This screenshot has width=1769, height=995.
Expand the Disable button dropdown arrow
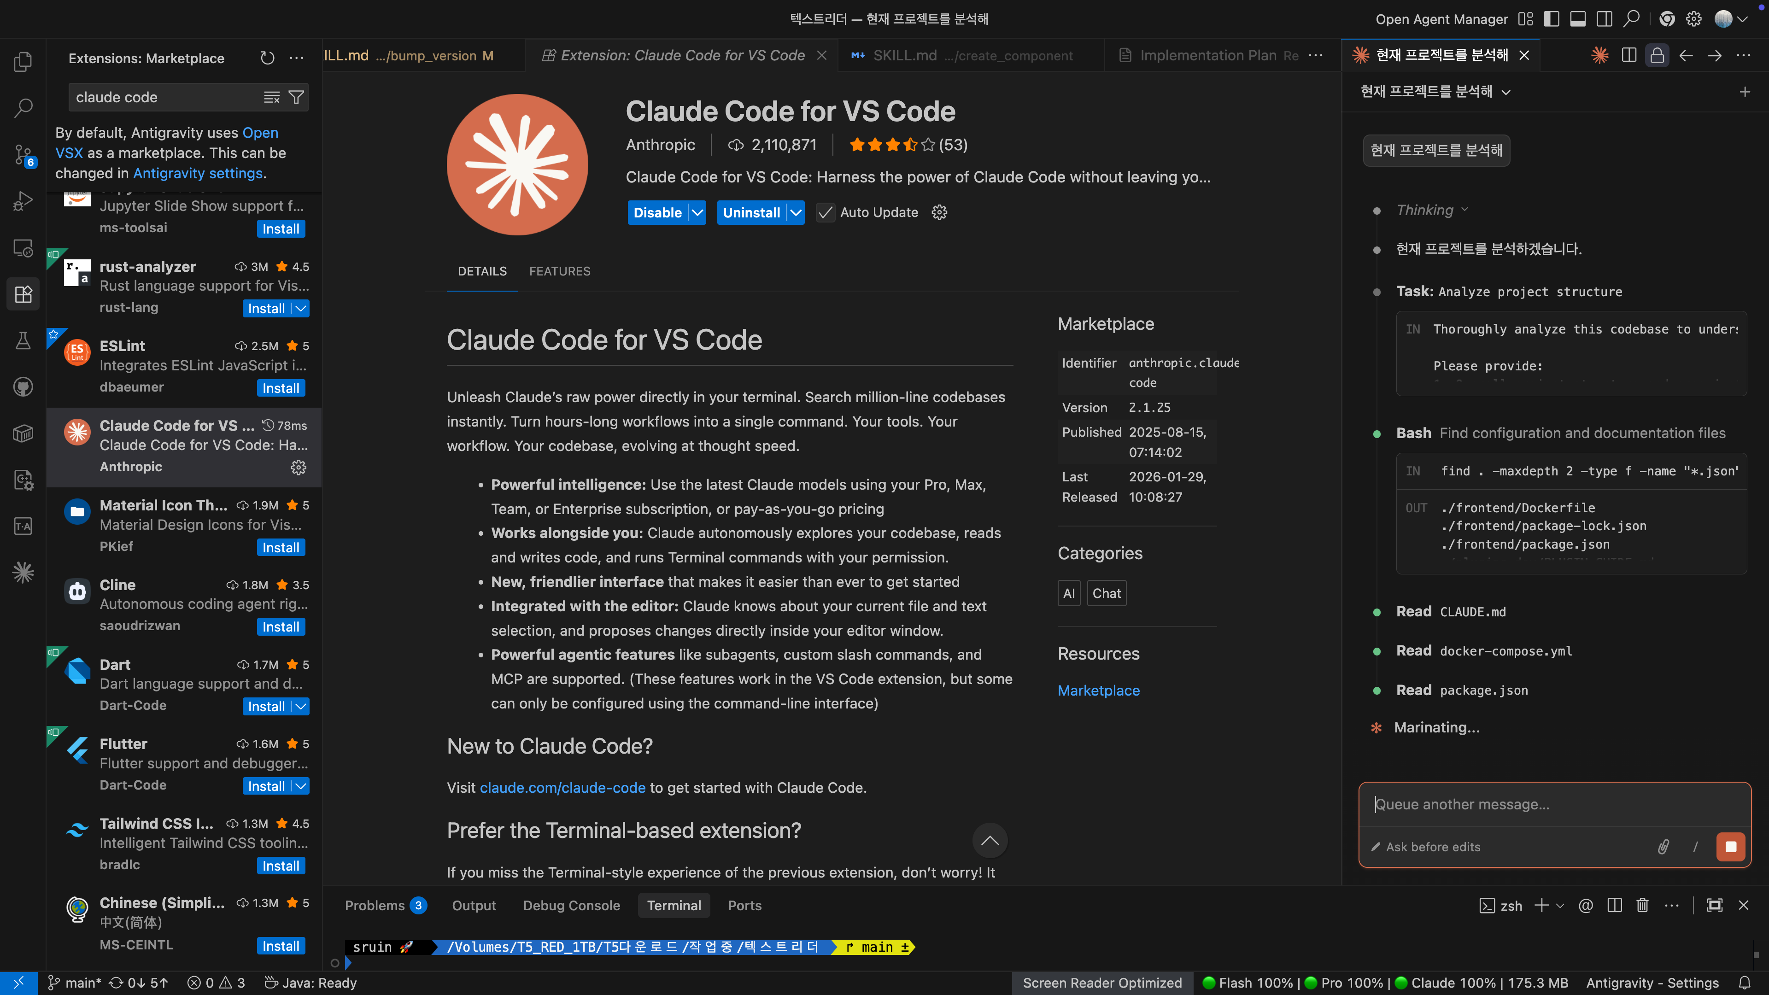(x=697, y=213)
